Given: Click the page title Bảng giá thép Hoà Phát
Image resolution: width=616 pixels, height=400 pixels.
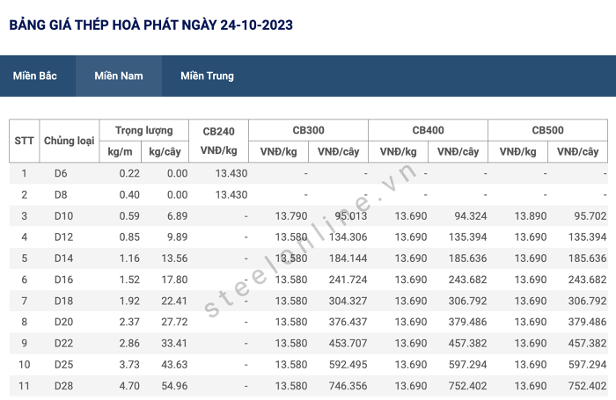Looking at the screenshot, I should point(150,25).
